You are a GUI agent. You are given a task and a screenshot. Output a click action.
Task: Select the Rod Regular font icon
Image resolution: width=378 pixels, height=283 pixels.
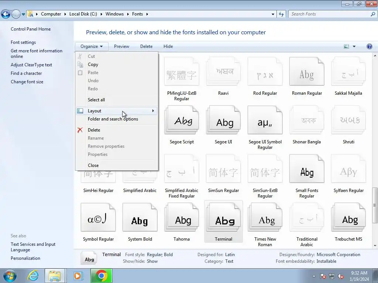pos(265,72)
